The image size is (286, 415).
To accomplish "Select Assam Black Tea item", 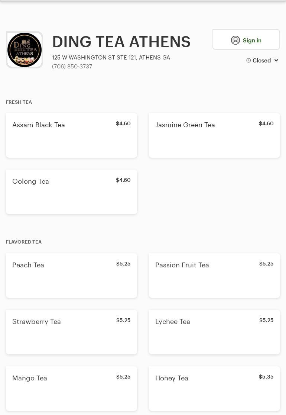I will point(71,135).
